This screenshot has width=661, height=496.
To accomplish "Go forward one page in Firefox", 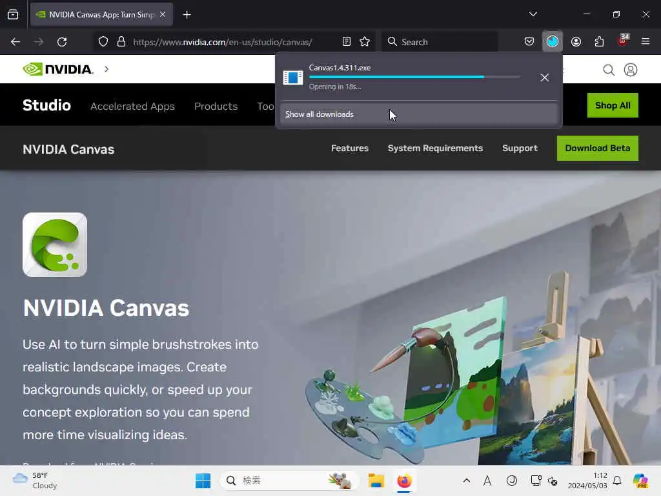I will tap(38, 42).
